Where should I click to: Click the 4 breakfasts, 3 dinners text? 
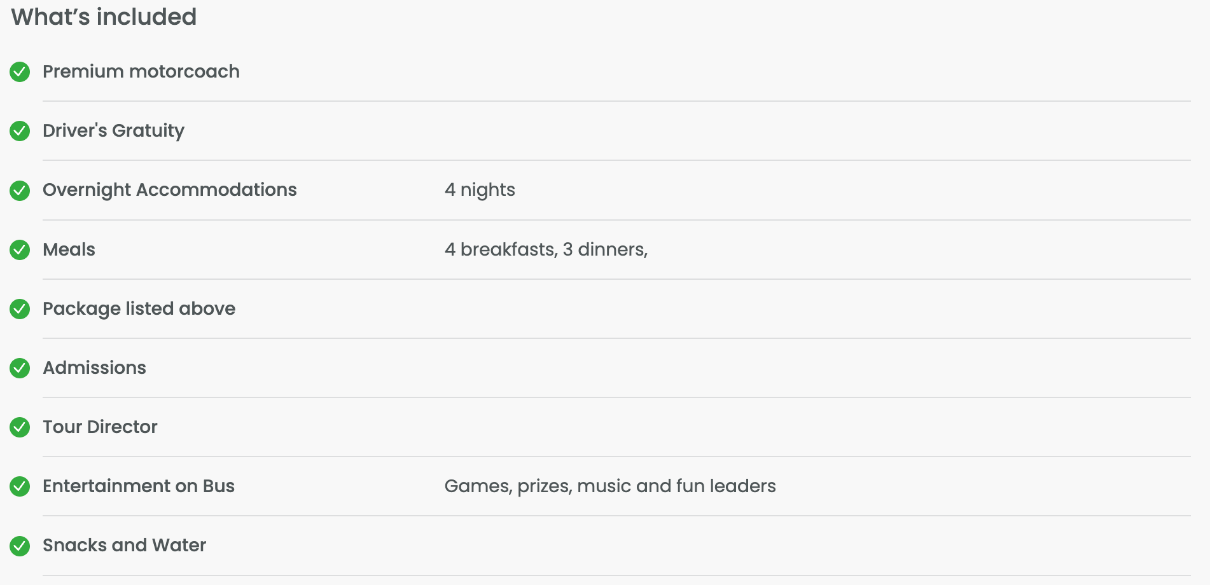click(x=546, y=249)
